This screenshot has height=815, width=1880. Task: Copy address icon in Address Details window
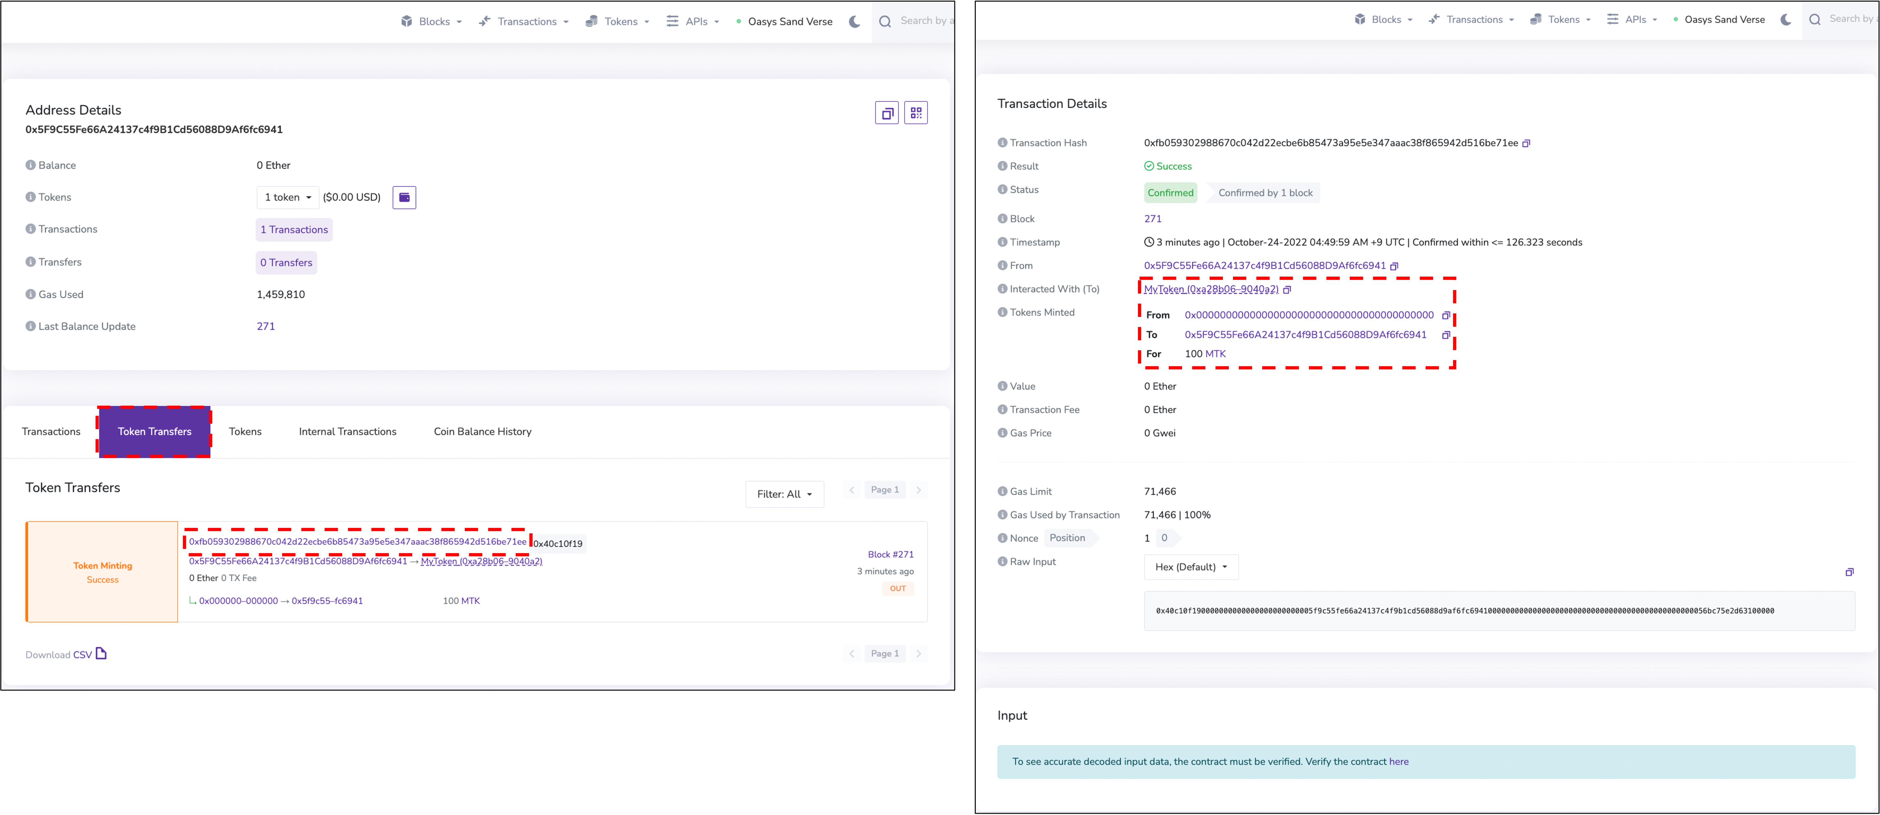click(887, 113)
